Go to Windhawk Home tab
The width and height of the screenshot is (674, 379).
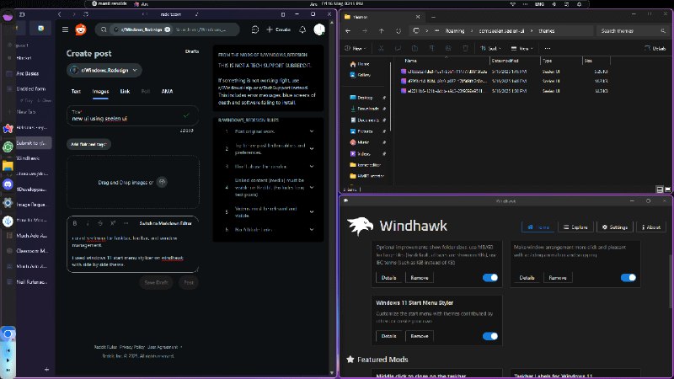(538, 227)
